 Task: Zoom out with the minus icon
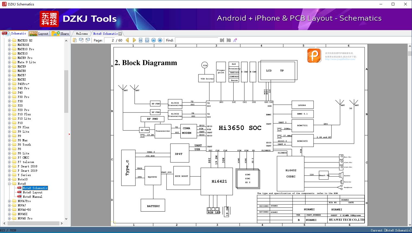coord(154,40)
